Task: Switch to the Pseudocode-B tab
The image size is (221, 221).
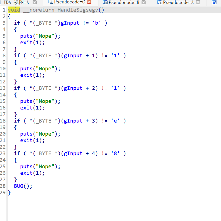Action: [124, 2]
